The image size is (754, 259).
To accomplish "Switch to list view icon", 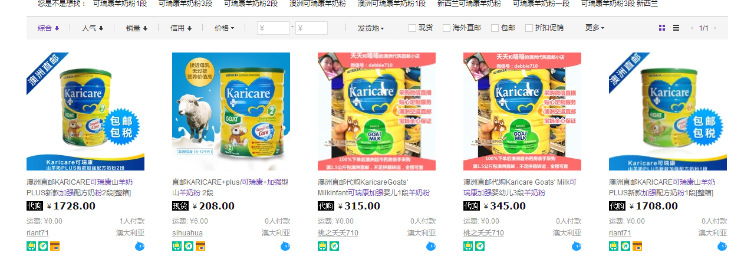I will pyautogui.click(x=676, y=28).
